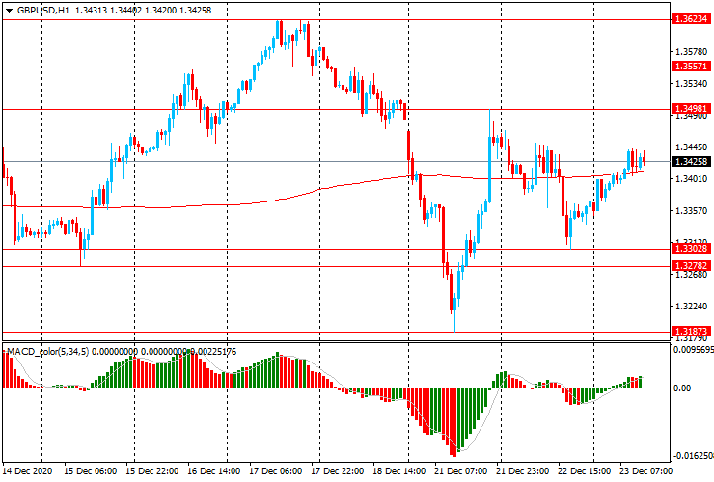Click the 1.33570 price scale value
The height and width of the screenshot is (482, 714).
(692, 211)
